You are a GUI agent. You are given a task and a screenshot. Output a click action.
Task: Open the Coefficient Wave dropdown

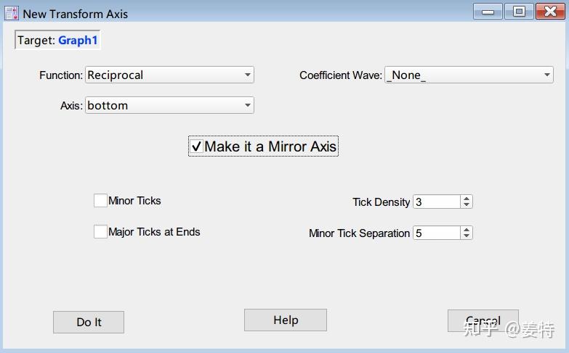pyautogui.click(x=469, y=75)
